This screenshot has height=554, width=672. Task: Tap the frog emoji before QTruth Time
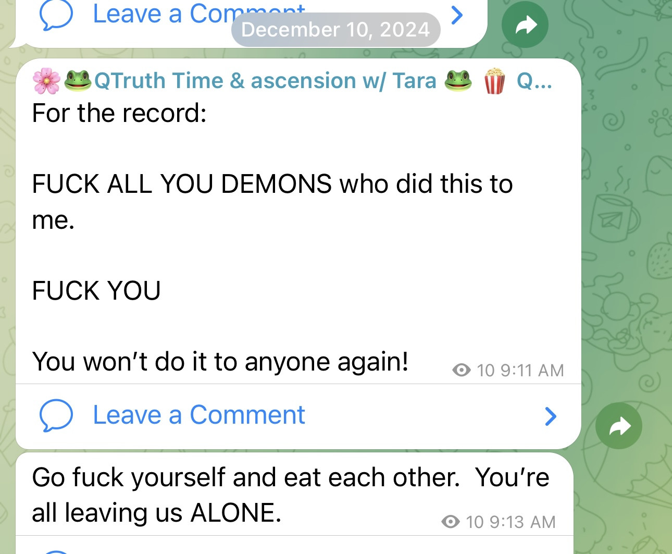pos(78,81)
